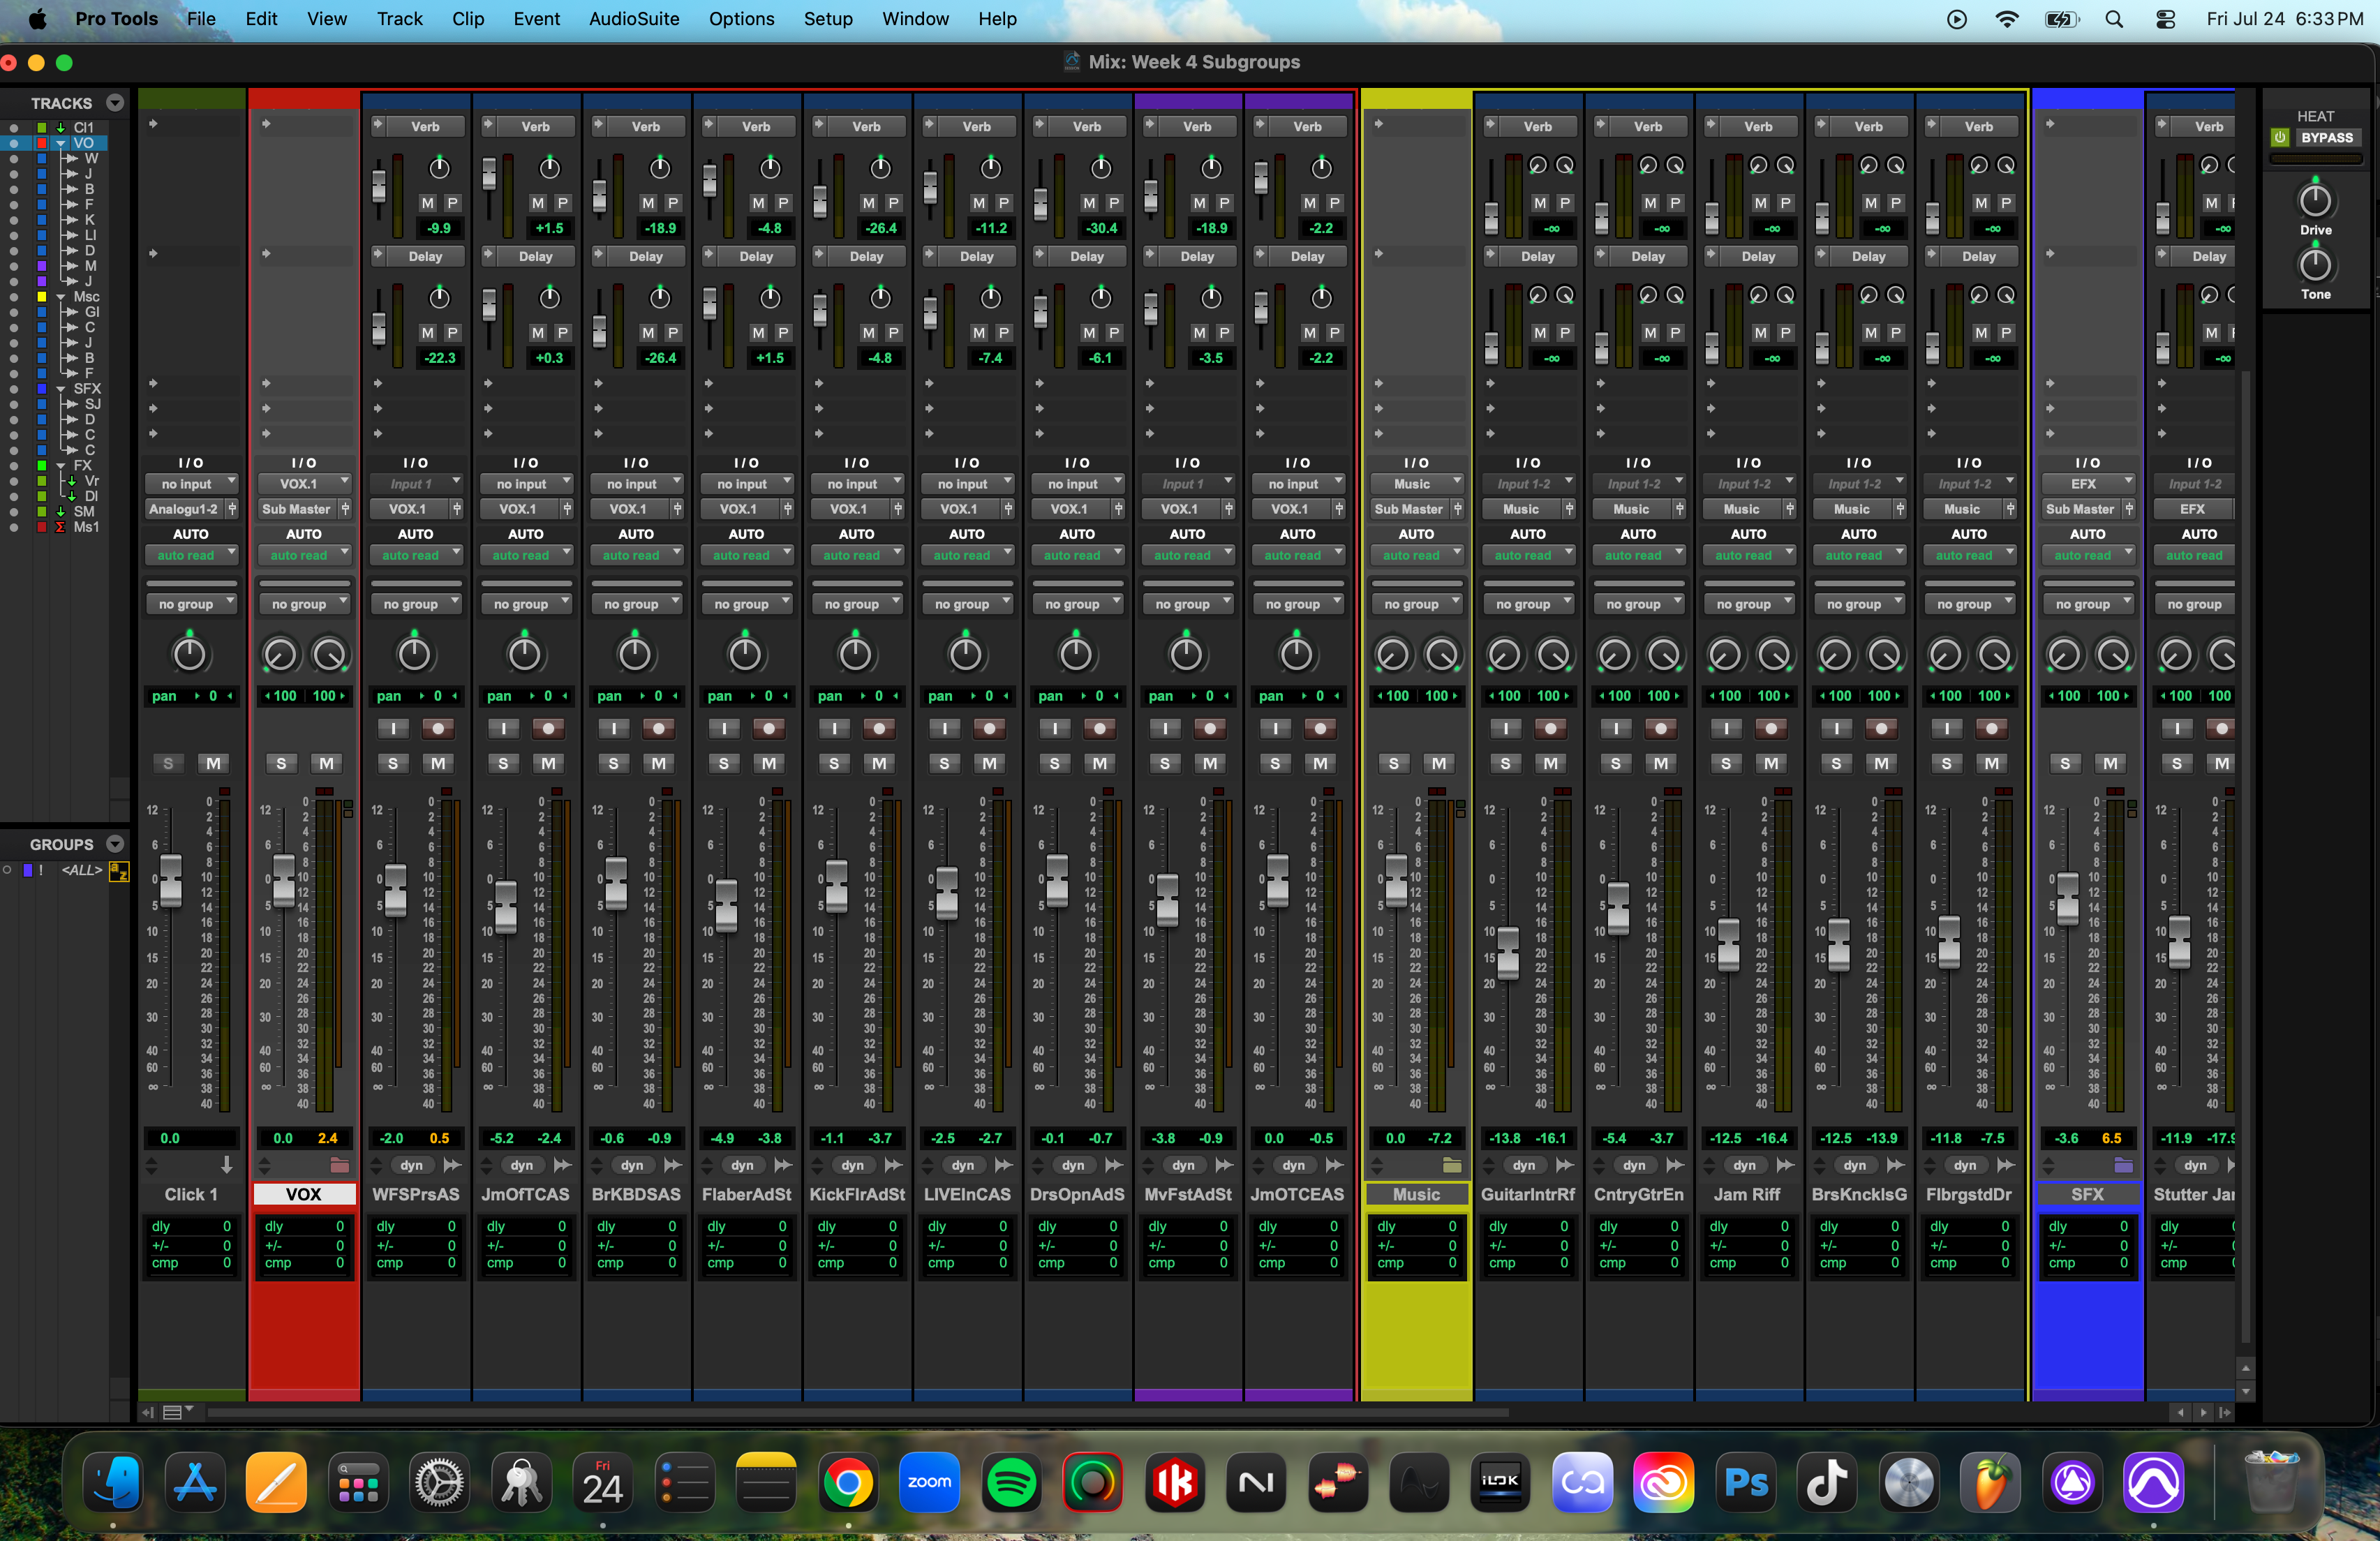Image resolution: width=2380 pixels, height=1541 pixels.
Task: Open TikTok from the Dock
Action: (x=1827, y=1482)
